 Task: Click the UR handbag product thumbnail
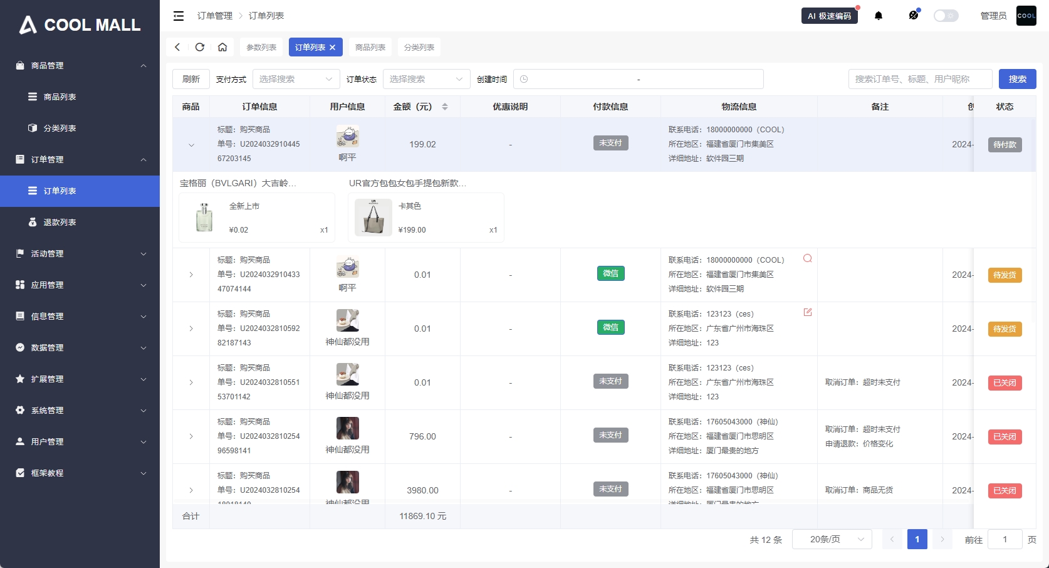pyautogui.click(x=373, y=218)
